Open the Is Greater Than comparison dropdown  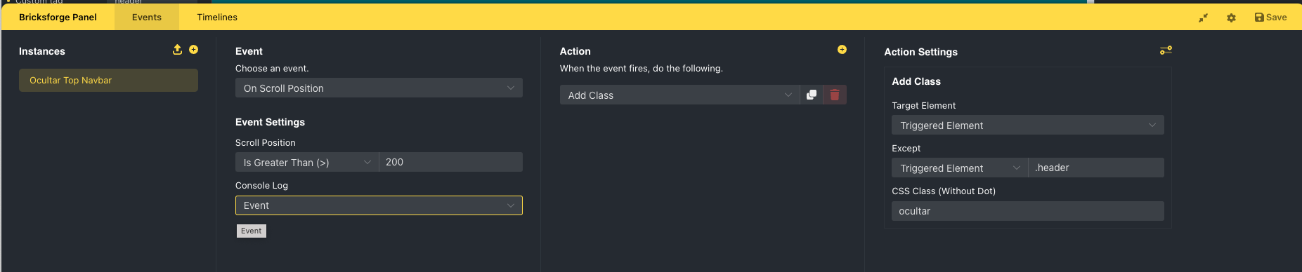pos(307,162)
